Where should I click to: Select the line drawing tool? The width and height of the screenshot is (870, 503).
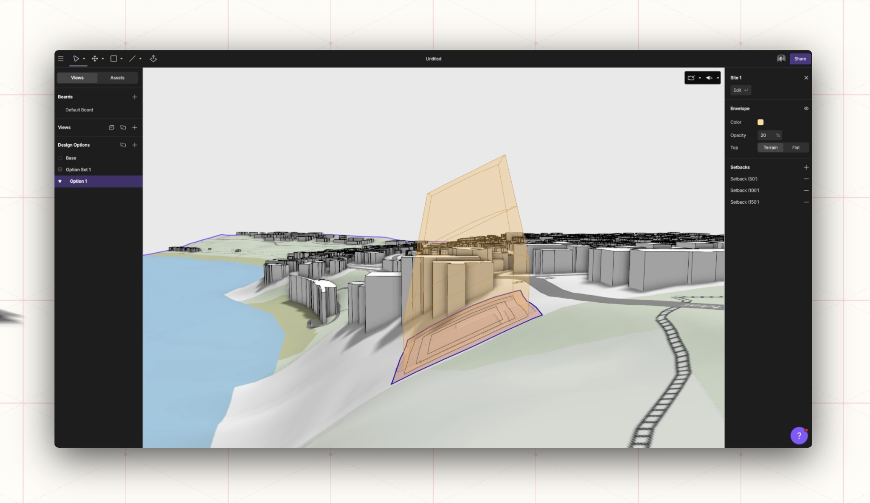pos(132,59)
